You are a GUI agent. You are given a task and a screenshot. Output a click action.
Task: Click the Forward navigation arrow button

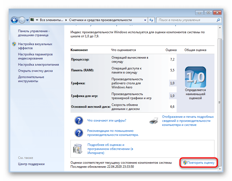click(x=22, y=20)
